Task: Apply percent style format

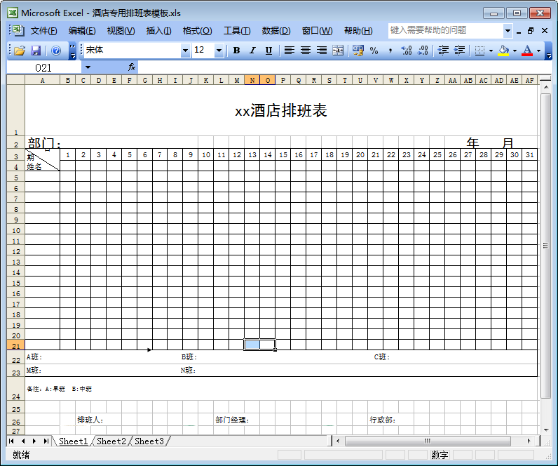Action: (x=374, y=51)
